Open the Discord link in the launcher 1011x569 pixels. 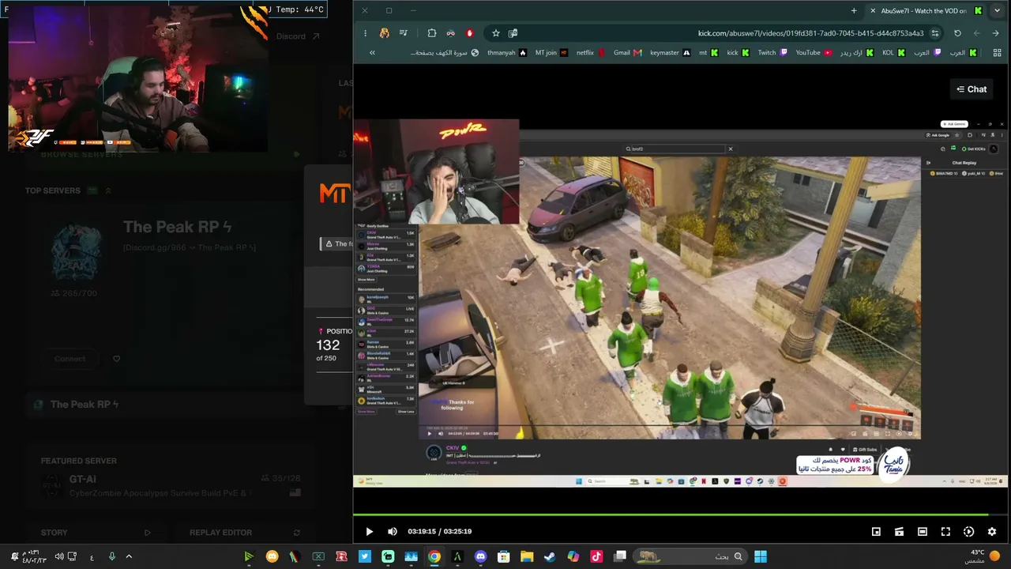[298, 36]
